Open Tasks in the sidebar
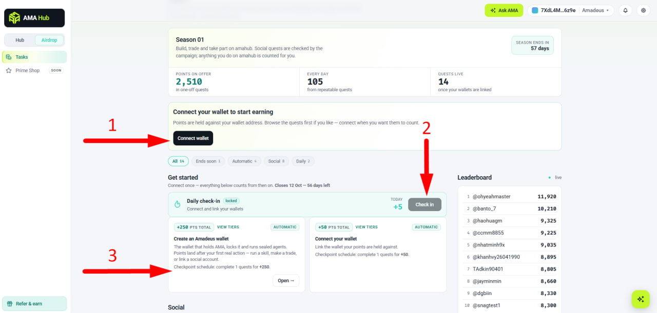The height and width of the screenshot is (313, 657). point(34,57)
